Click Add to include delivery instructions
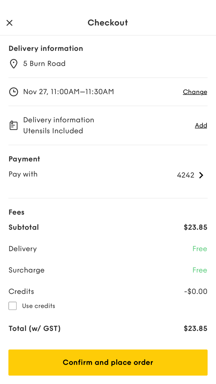 201,125
